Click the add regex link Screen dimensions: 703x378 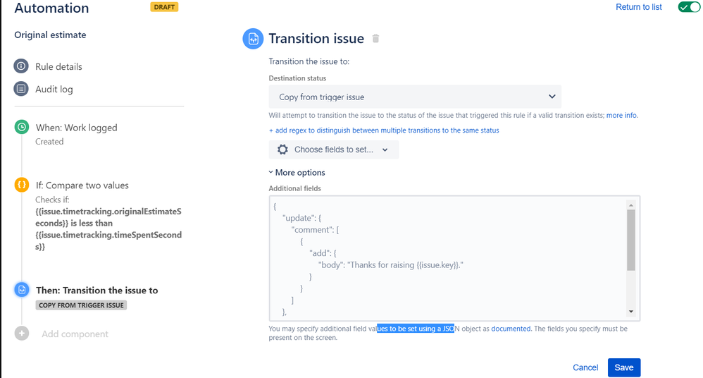(384, 130)
